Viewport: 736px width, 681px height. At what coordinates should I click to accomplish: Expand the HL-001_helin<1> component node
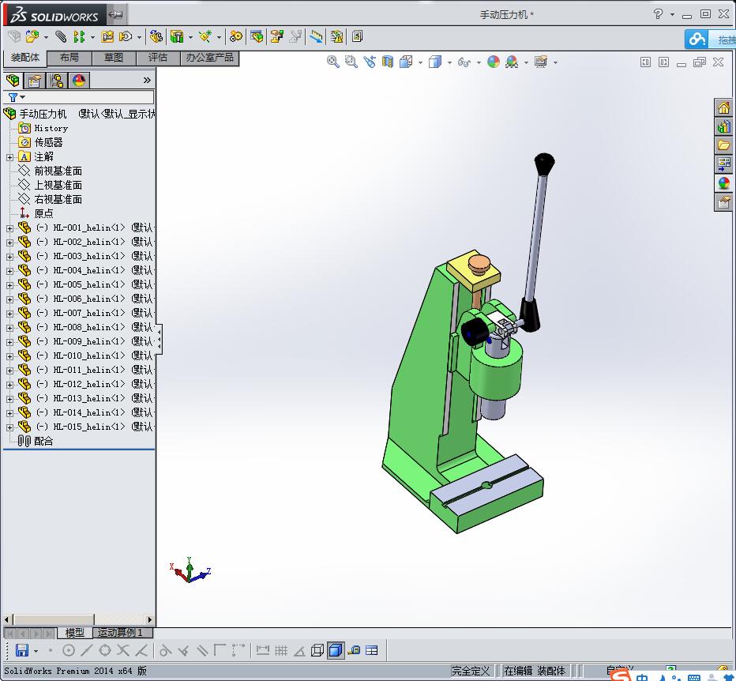(9, 228)
